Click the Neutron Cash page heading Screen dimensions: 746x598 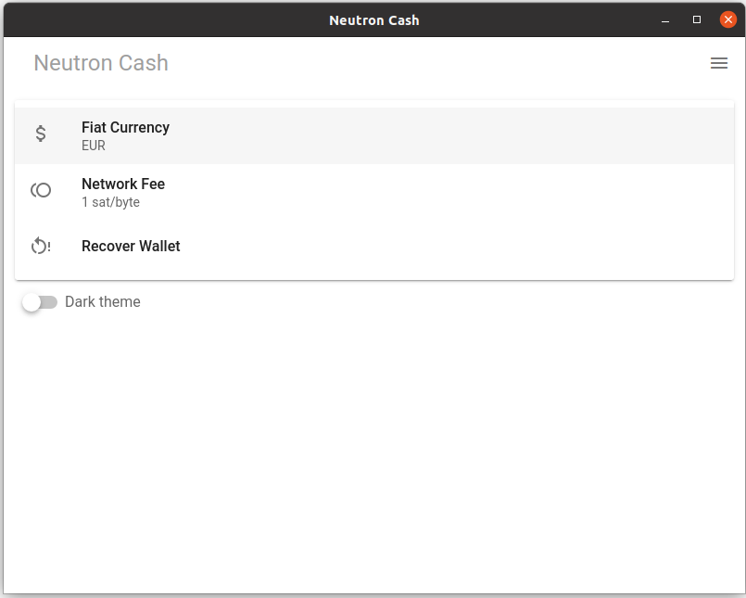coord(101,63)
